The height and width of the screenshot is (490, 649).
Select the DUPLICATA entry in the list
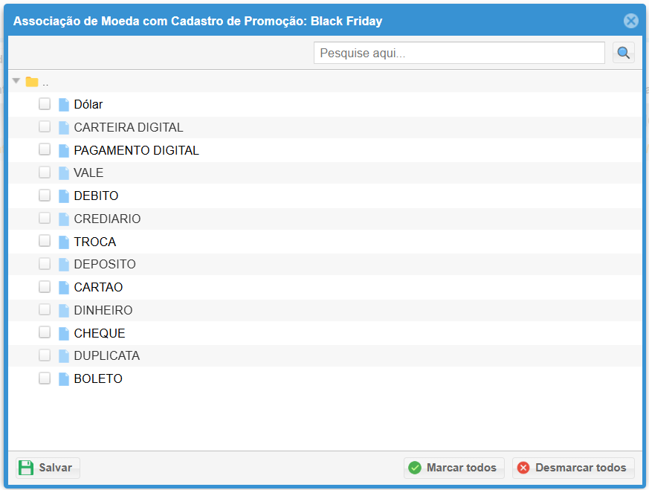[106, 356]
